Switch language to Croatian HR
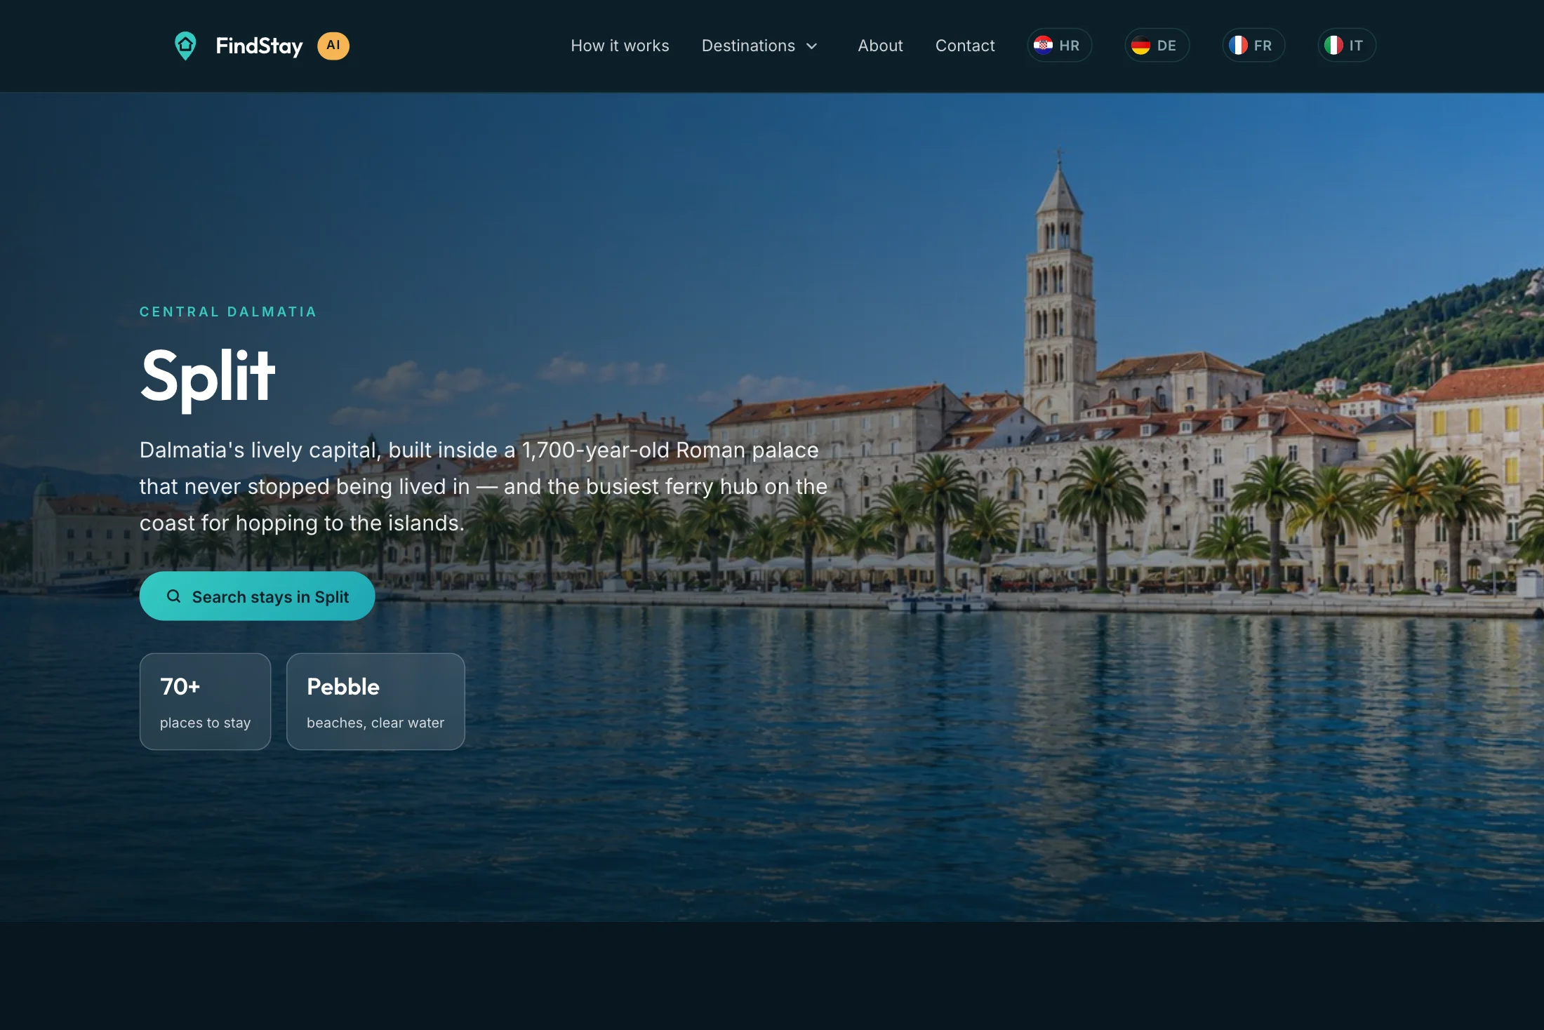The width and height of the screenshot is (1544, 1030). (x=1060, y=46)
